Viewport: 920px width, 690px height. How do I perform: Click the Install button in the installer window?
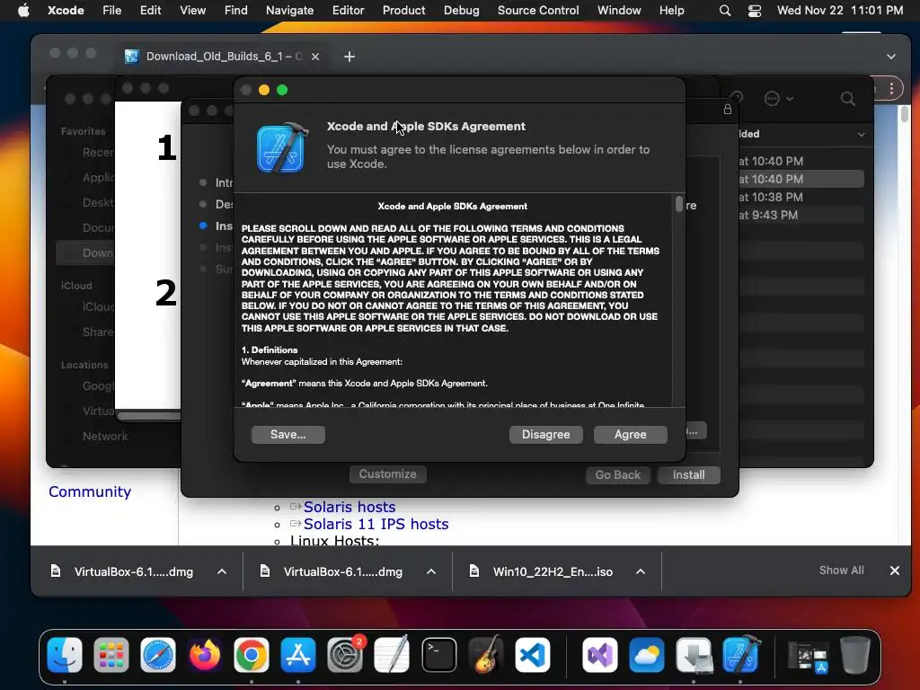tap(688, 474)
